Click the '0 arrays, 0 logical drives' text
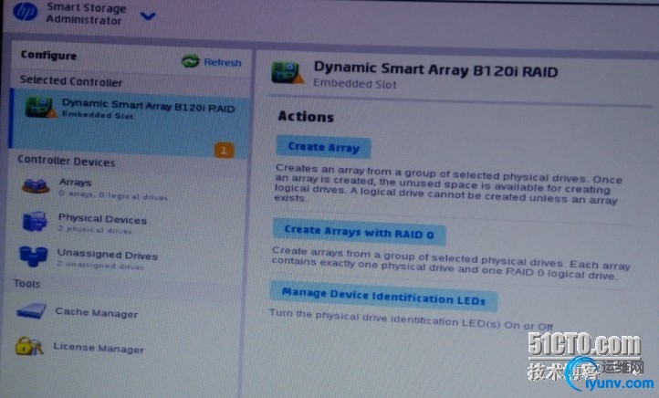Image resolution: width=659 pixels, height=398 pixels. (112, 195)
